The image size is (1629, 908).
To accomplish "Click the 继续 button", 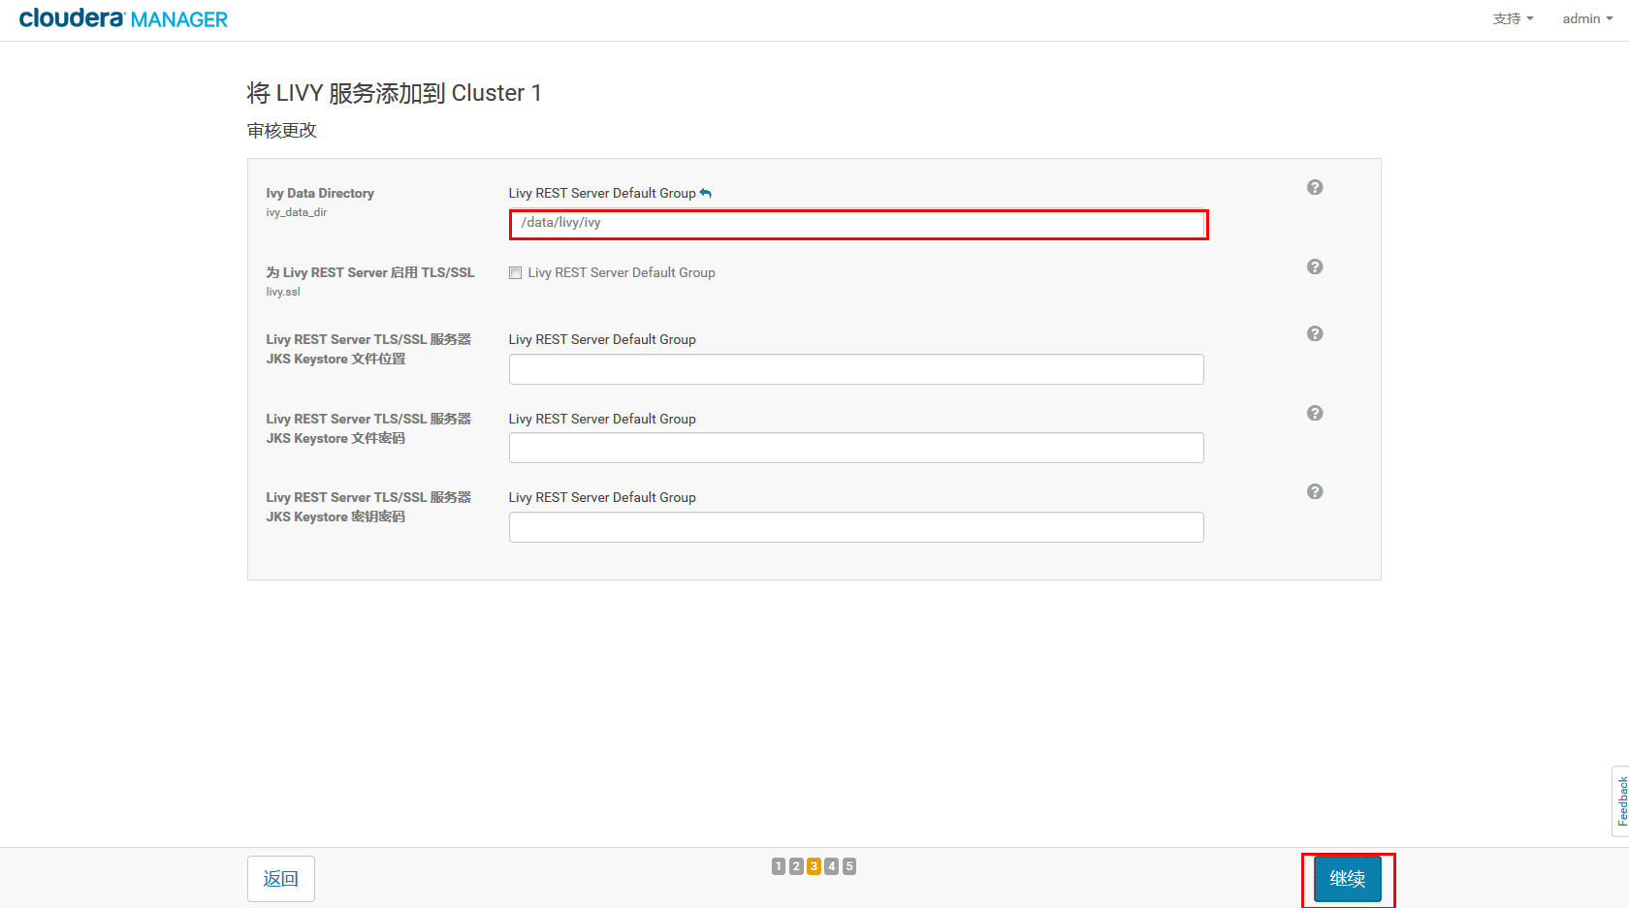I will point(1348,879).
